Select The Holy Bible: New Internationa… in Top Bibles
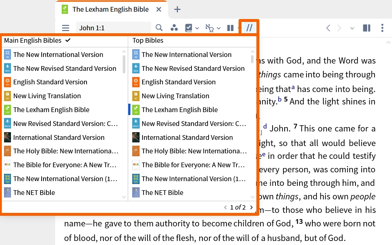 click(190, 151)
